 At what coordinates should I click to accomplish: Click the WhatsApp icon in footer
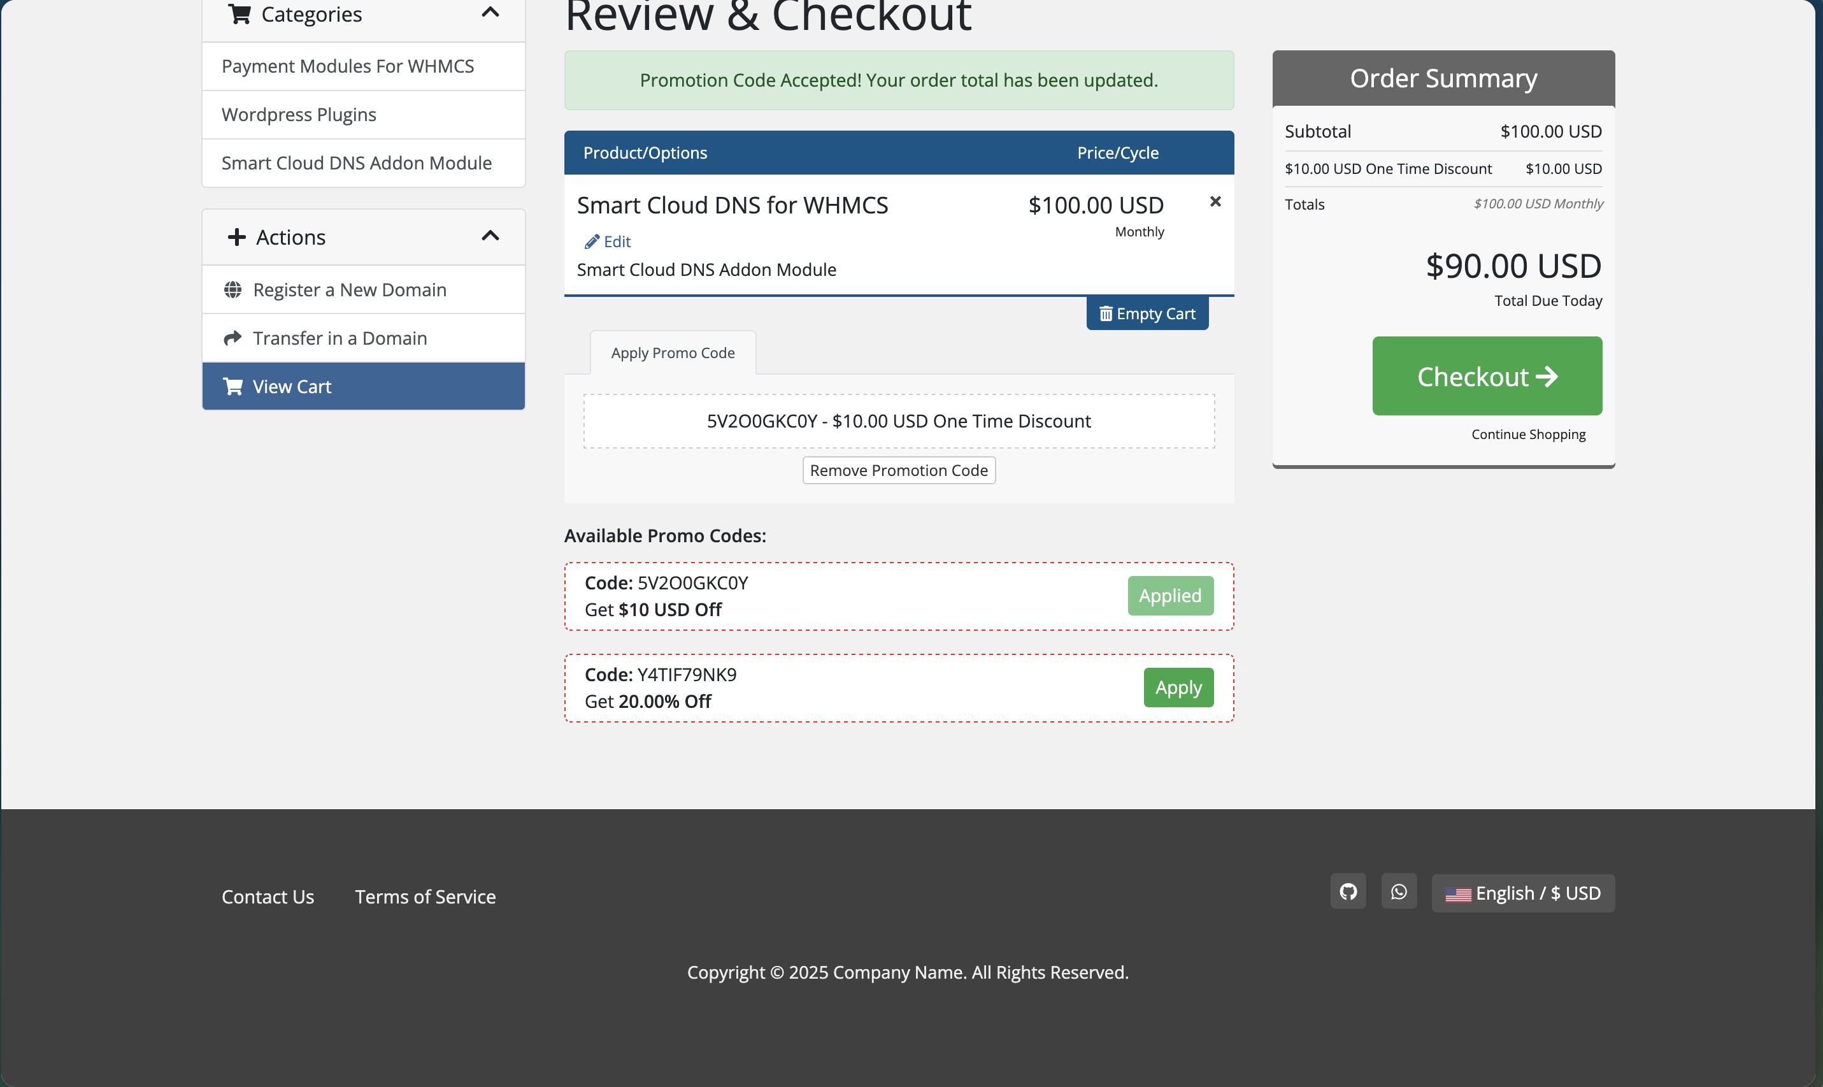pos(1398,891)
